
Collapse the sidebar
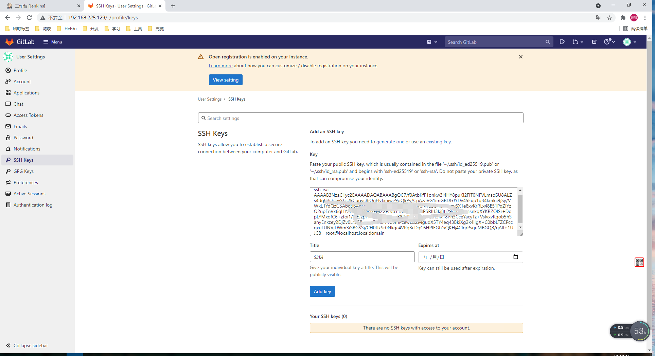pos(27,345)
